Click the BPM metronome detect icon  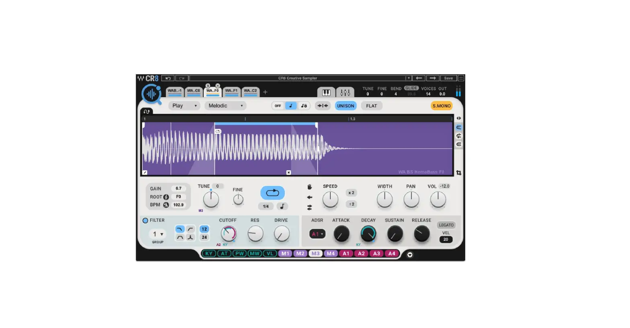166,205
